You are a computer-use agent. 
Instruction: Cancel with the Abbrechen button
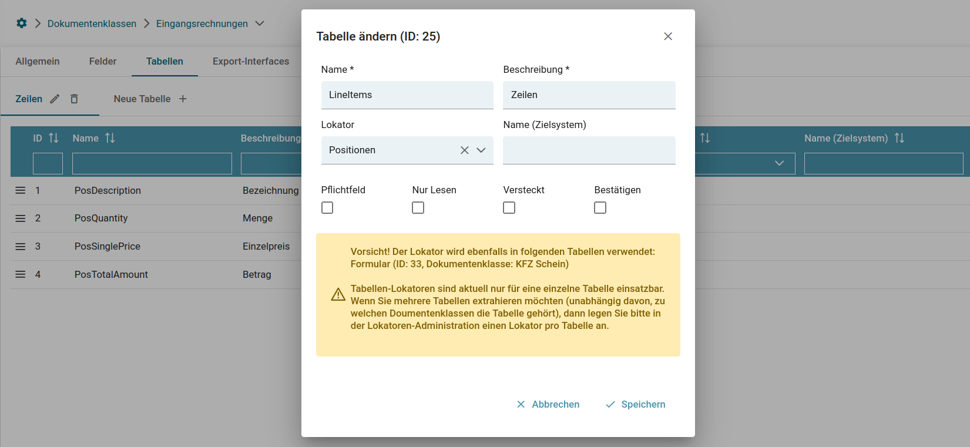548,404
